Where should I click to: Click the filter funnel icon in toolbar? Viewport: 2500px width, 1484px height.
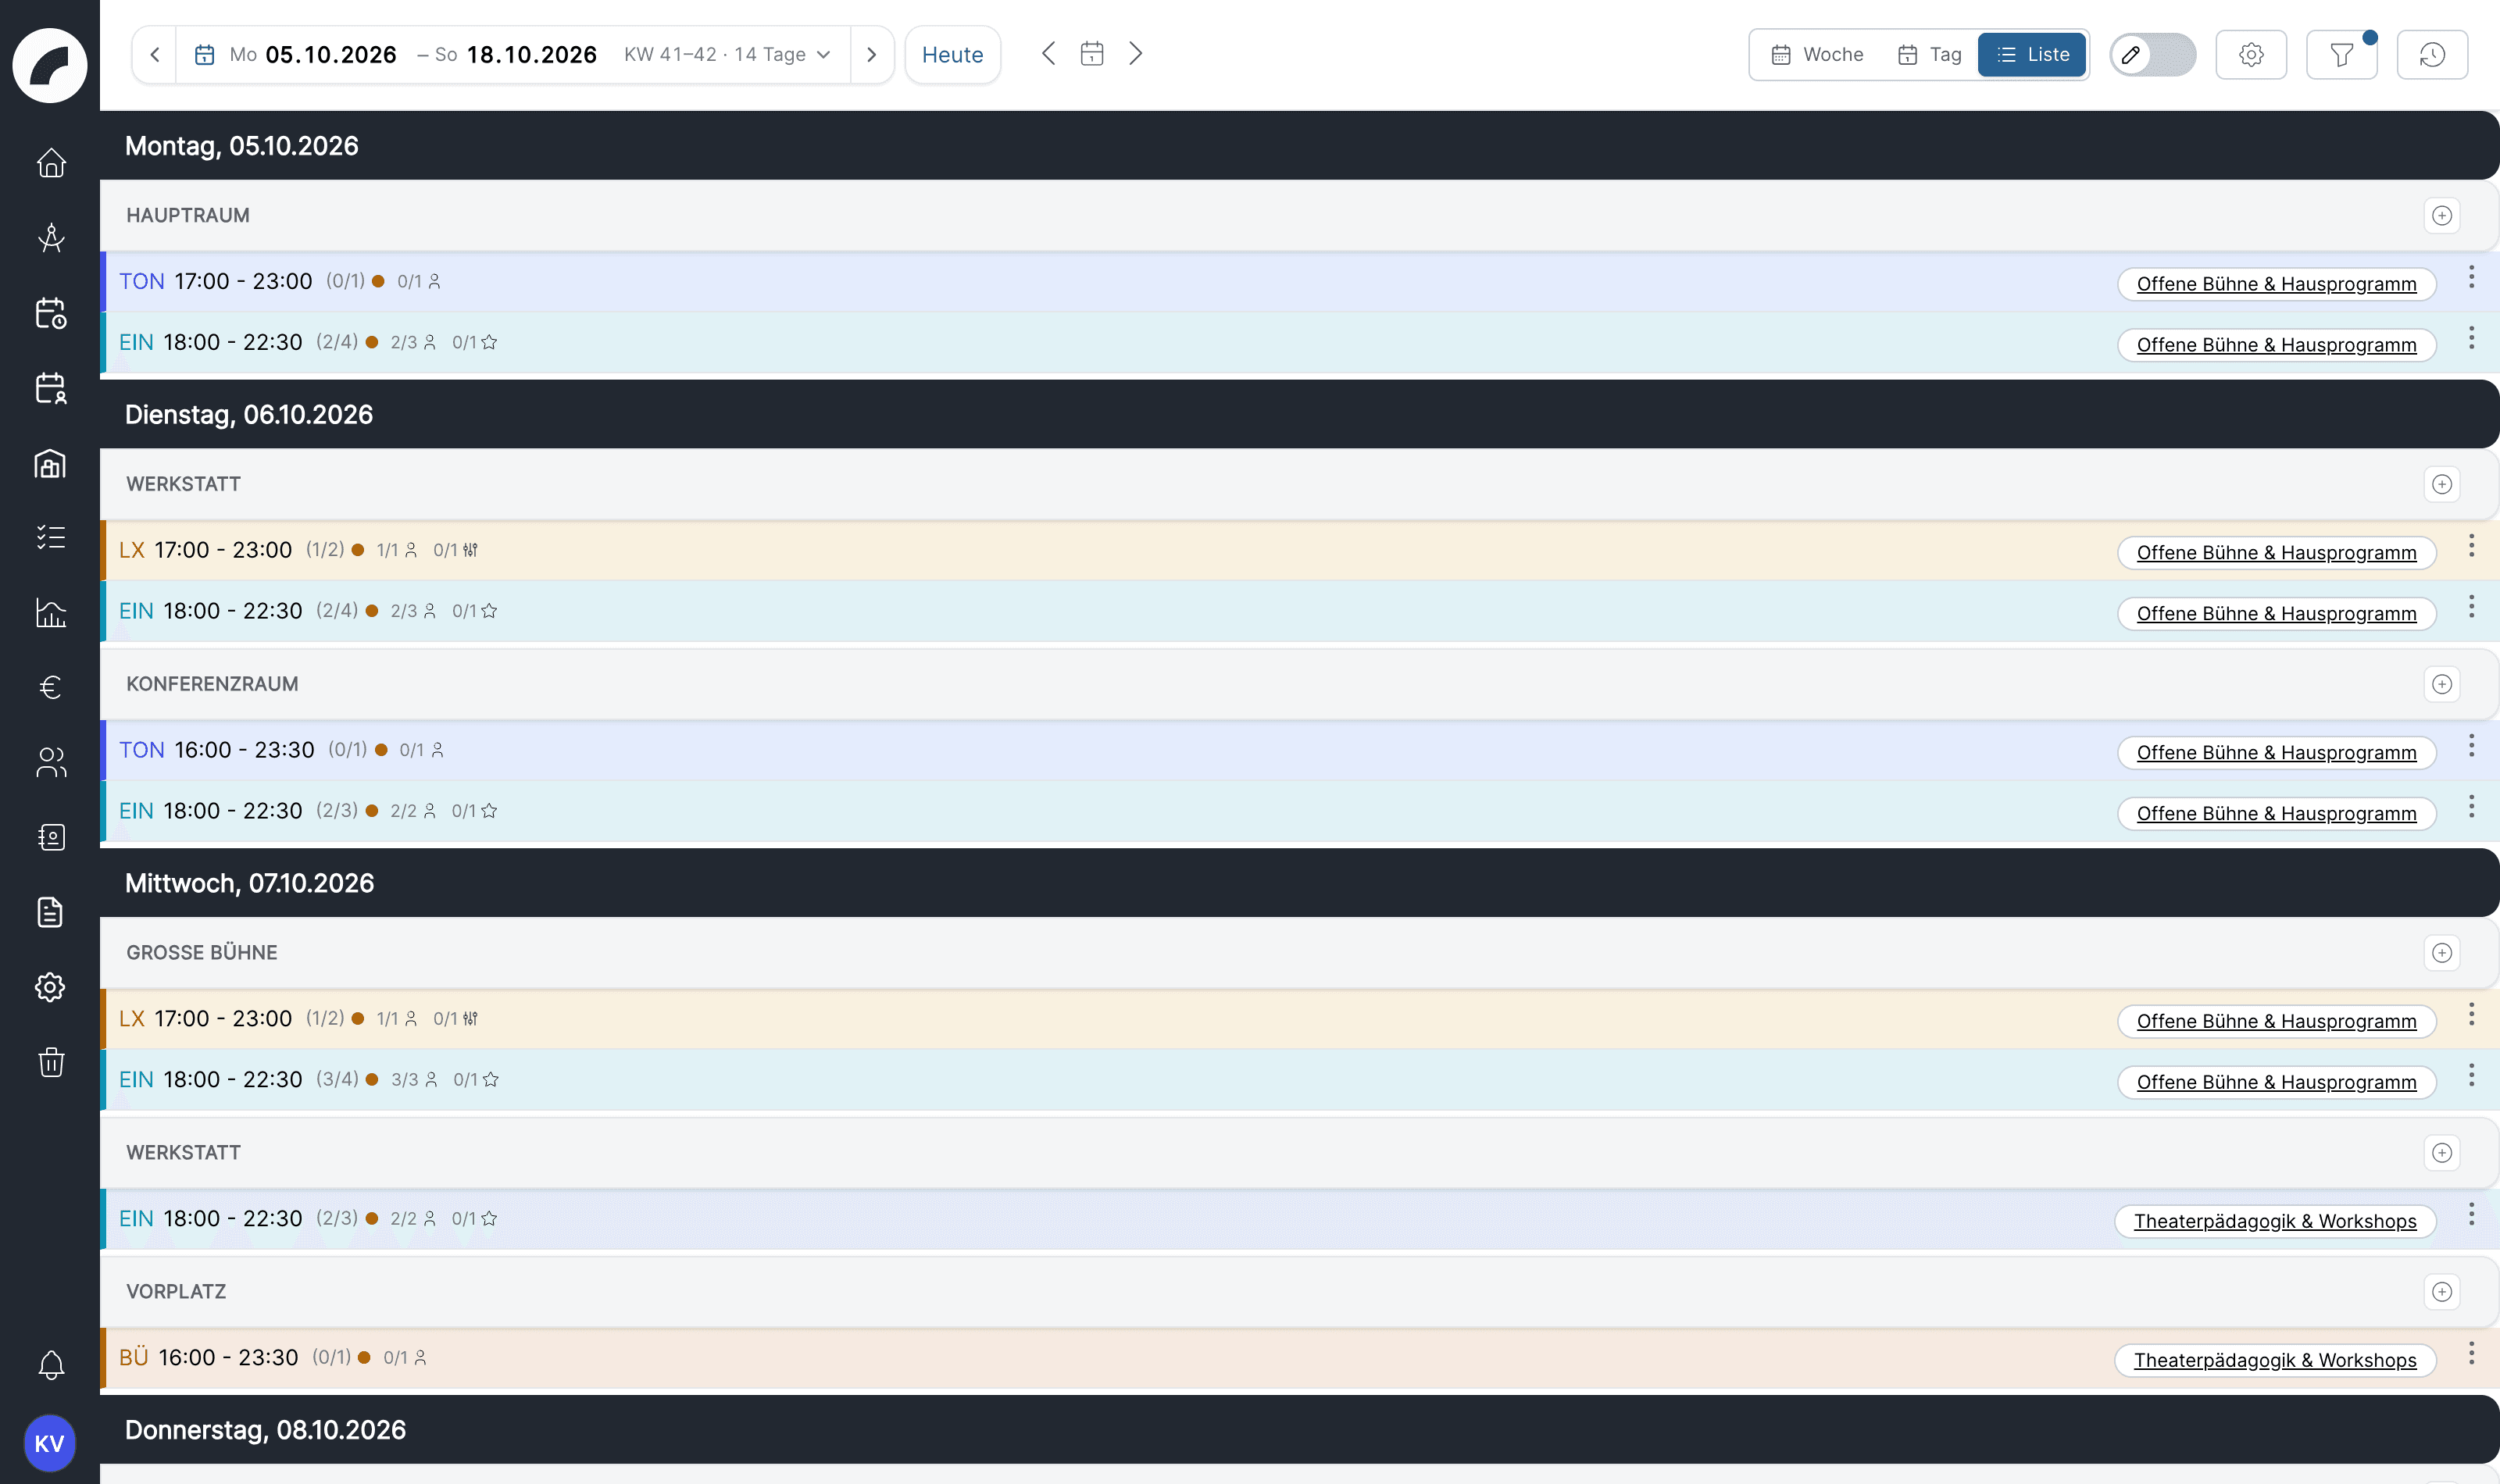pos(2341,54)
